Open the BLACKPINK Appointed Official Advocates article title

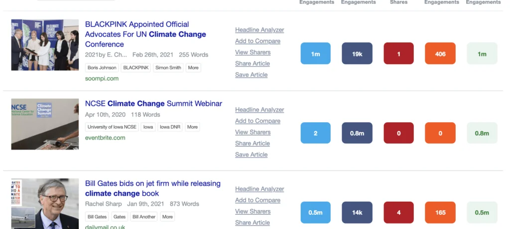tap(145, 34)
